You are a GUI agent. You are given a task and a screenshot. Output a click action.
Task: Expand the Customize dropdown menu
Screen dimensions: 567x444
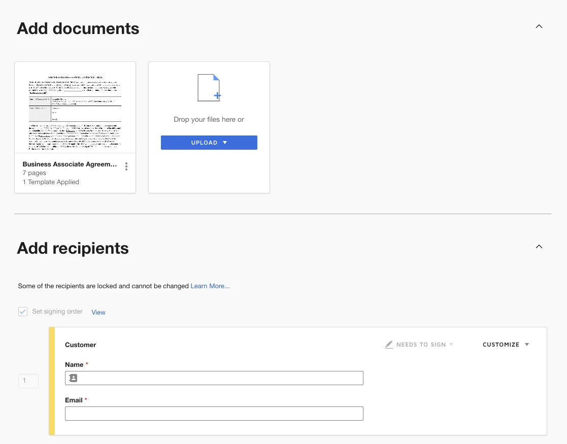click(x=506, y=345)
